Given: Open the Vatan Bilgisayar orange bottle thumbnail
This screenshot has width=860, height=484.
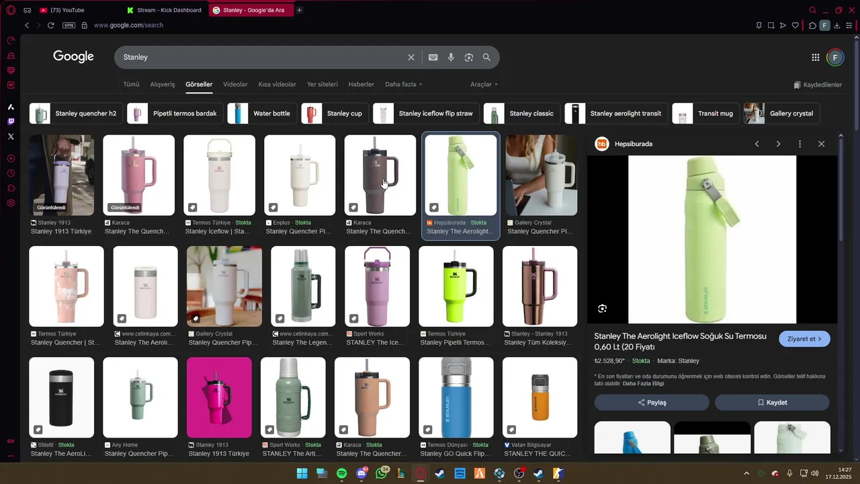Looking at the screenshot, I should pyautogui.click(x=540, y=398).
